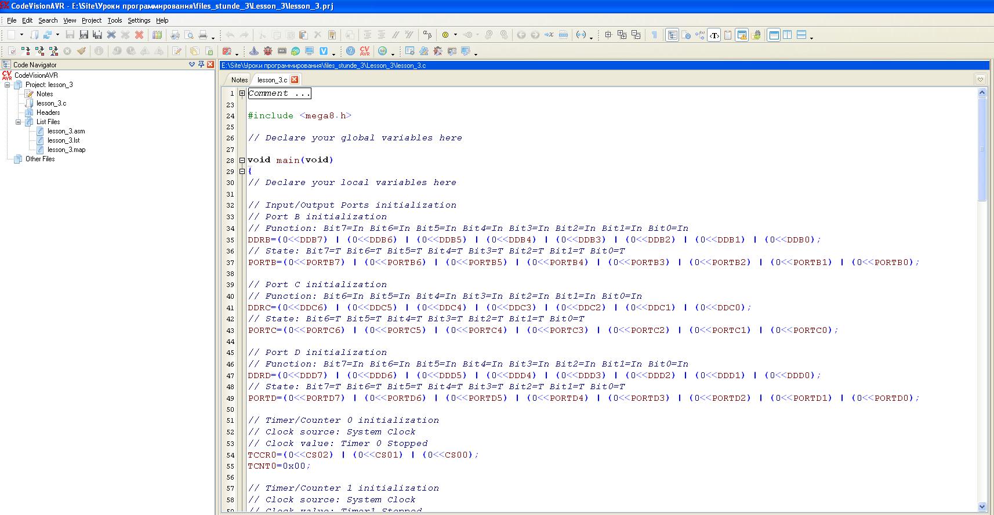Click the clean-up project brush icon
Screen dimensions: 994x515
point(81,51)
